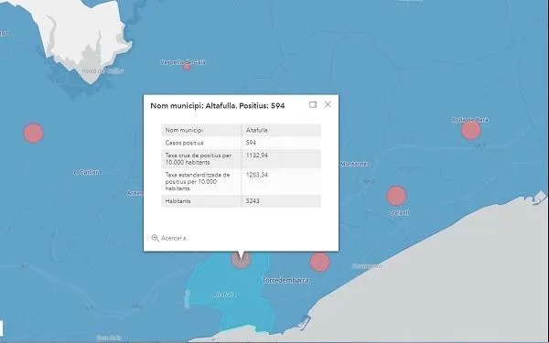This screenshot has height=343, width=549.
Task: Click the Habitants value 5243
Action: click(253, 201)
